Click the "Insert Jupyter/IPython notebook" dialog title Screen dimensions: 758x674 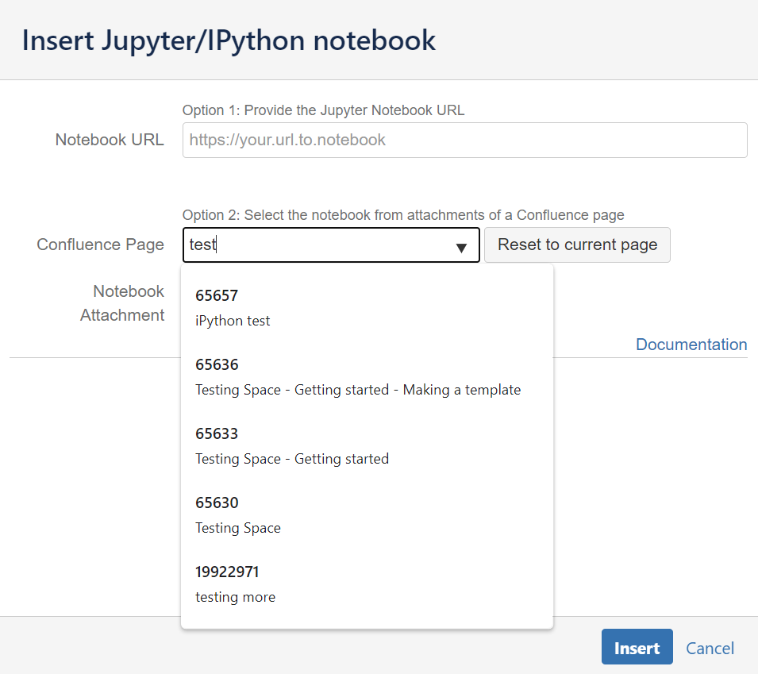click(x=229, y=40)
